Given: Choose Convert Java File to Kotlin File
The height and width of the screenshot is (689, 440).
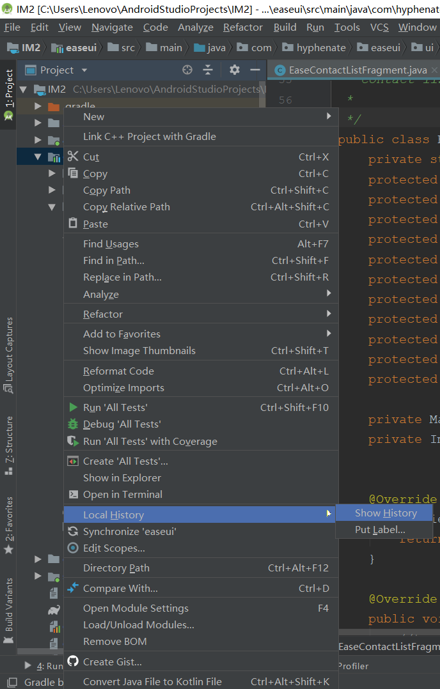Looking at the screenshot, I should [201, 681].
